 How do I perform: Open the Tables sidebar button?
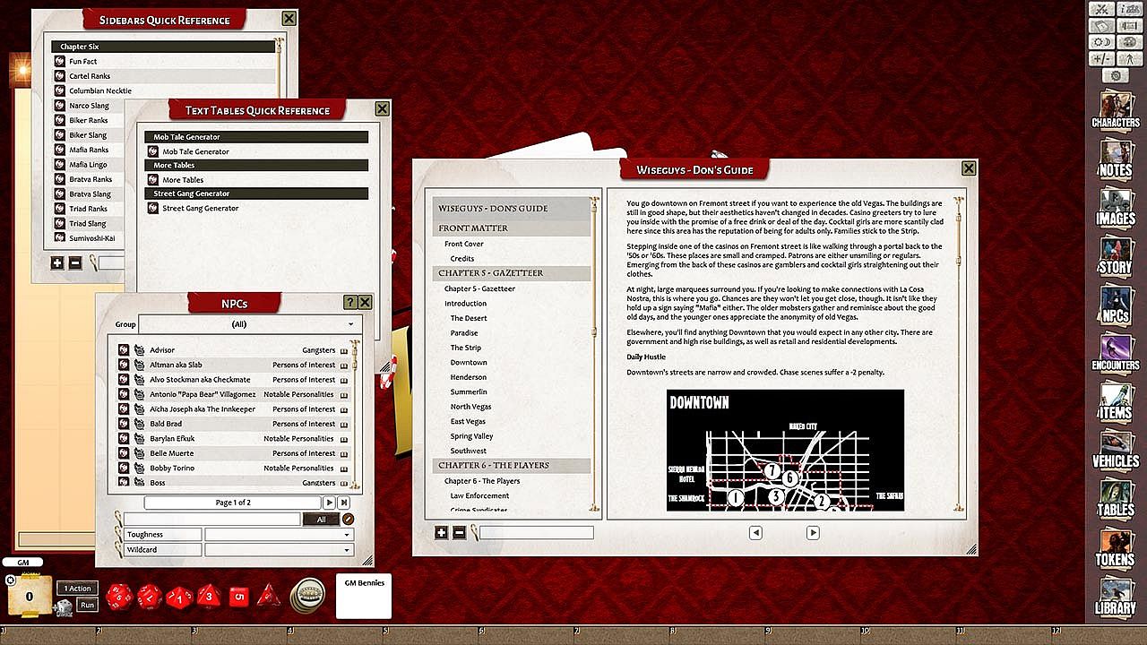(1116, 501)
